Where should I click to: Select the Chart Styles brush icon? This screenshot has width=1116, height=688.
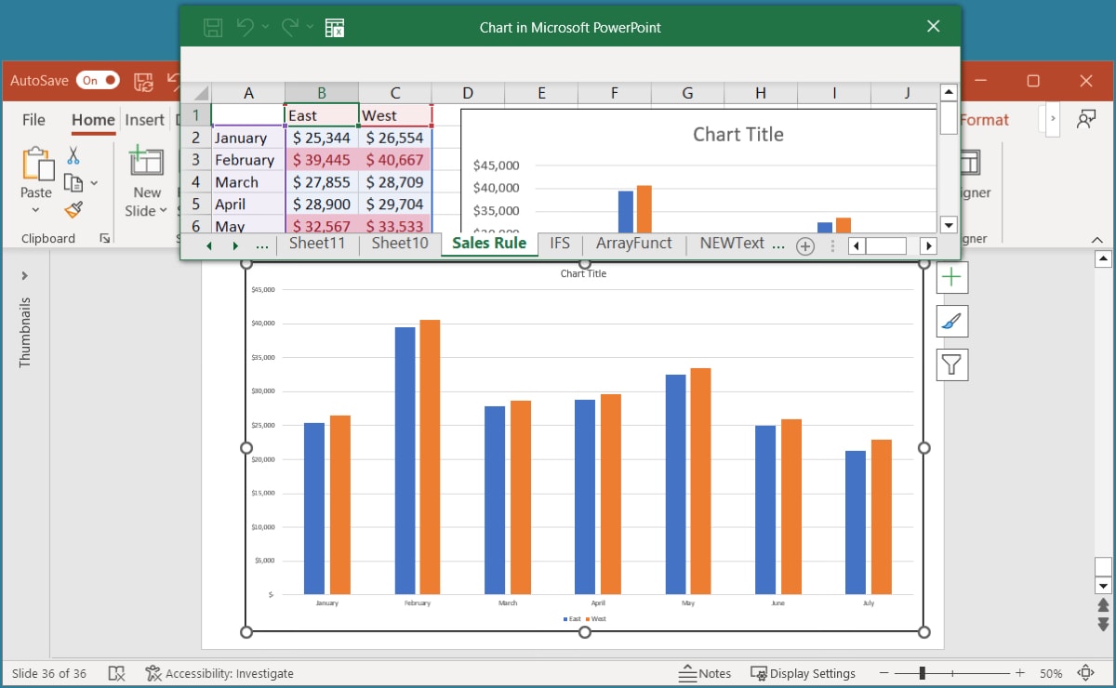pos(951,321)
